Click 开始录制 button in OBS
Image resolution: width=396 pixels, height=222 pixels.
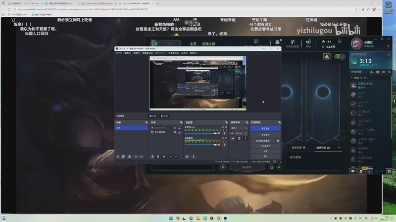265,135
